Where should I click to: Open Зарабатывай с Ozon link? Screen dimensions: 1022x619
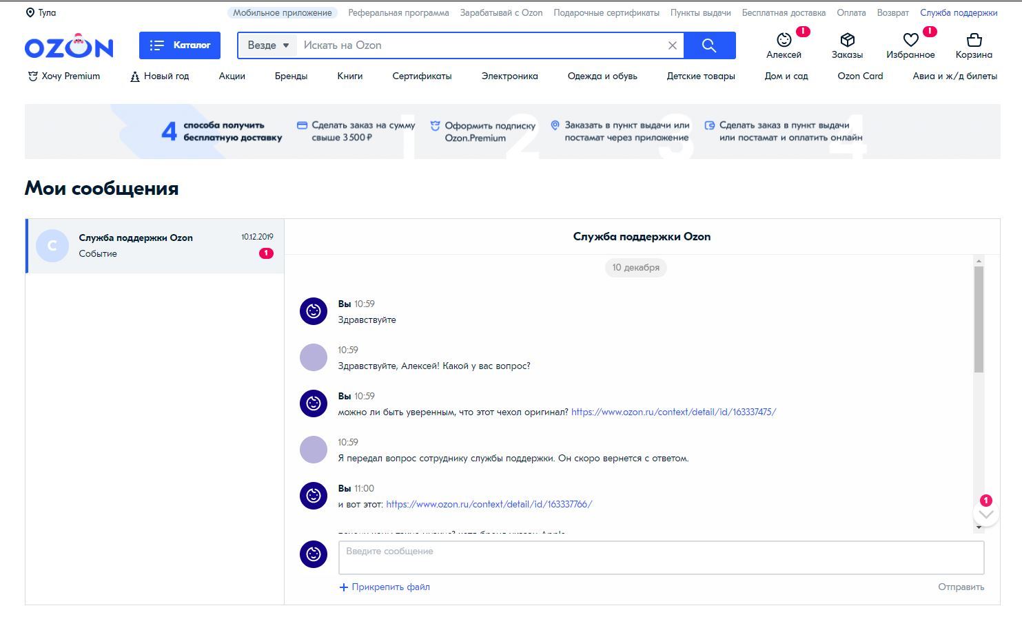[501, 12]
